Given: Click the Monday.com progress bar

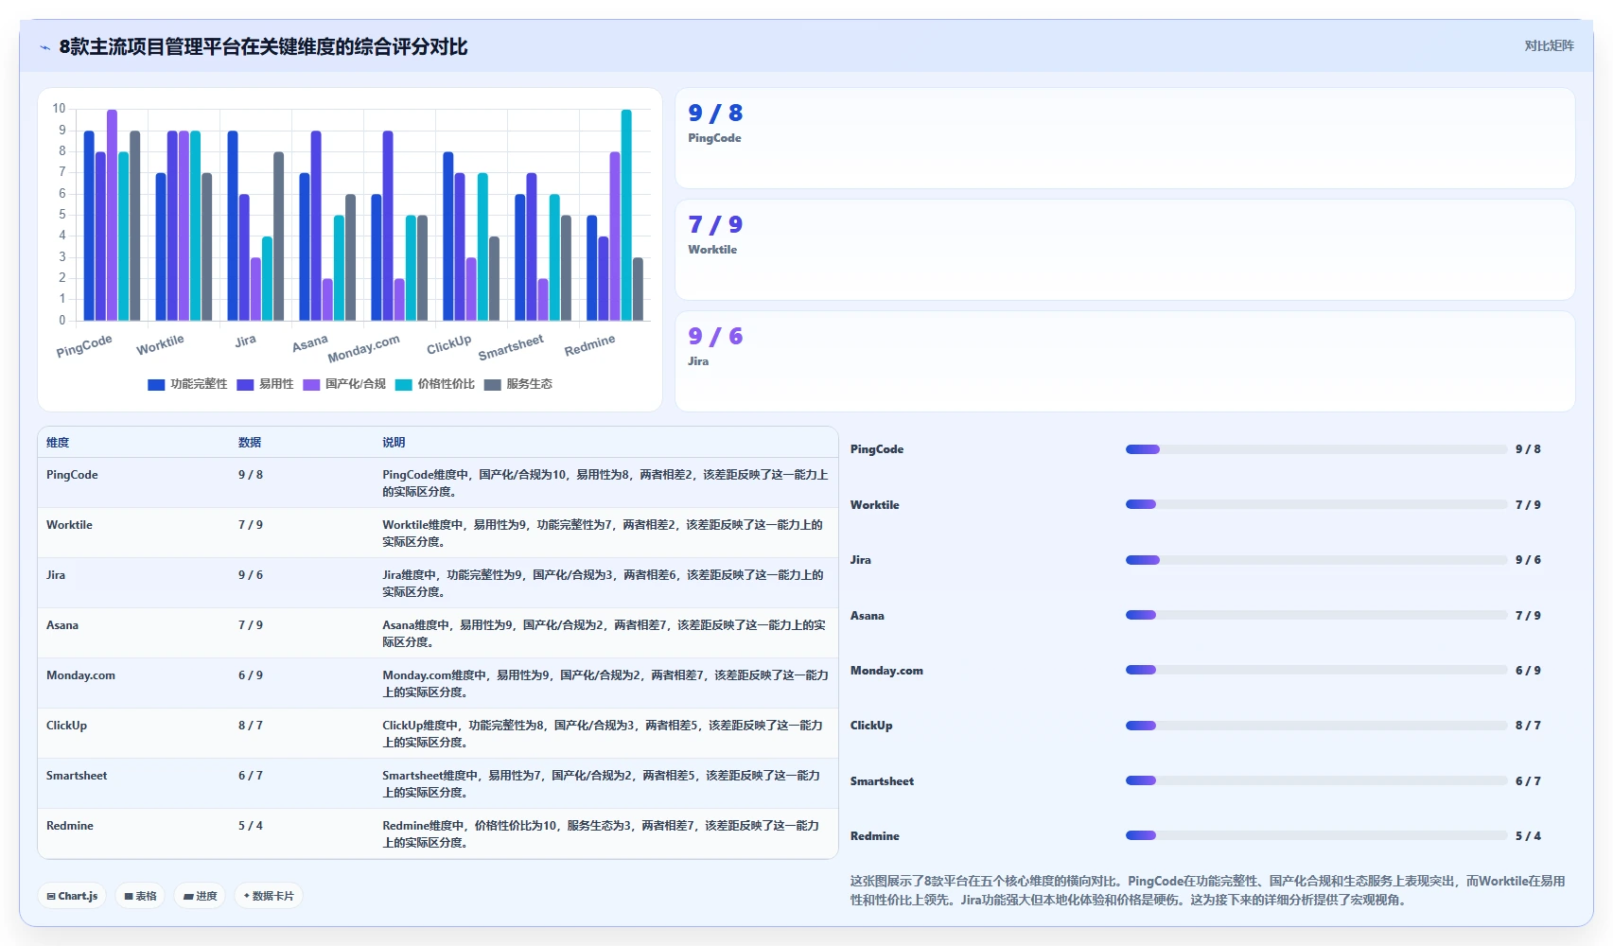Looking at the screenshot, I should pyautogui.click(x=1316, y=670).
